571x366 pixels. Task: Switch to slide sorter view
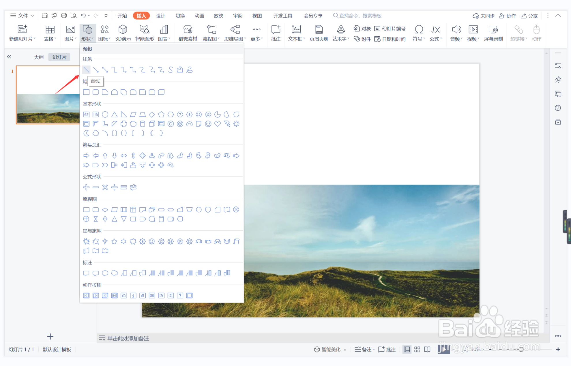(417, 350)
